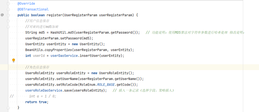Click the setUserName method call
Screen dimensions: 259x112
[67, 79]
